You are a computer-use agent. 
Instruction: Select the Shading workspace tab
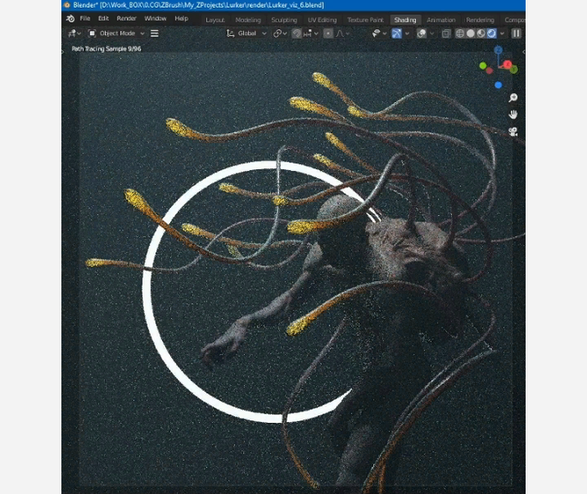point(405,20)
